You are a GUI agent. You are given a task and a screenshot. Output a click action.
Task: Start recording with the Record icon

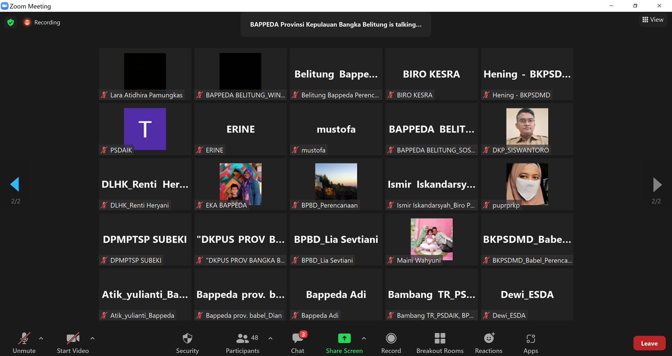click(391, 339)
